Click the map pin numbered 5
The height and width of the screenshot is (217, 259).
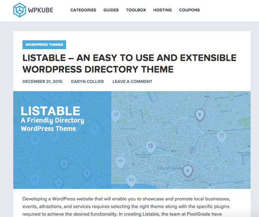(x=200, y=115)
